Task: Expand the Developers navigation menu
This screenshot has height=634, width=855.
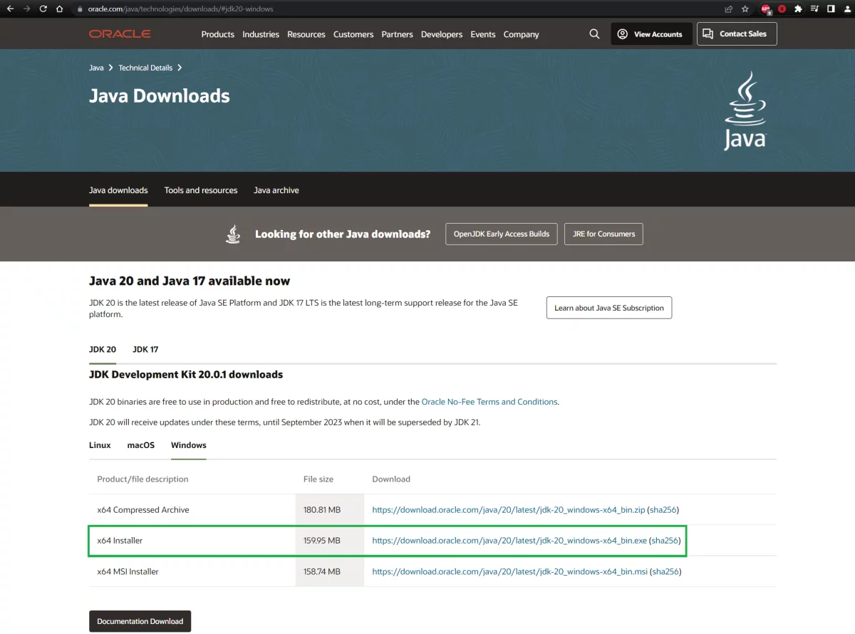Action: [441, 34]
